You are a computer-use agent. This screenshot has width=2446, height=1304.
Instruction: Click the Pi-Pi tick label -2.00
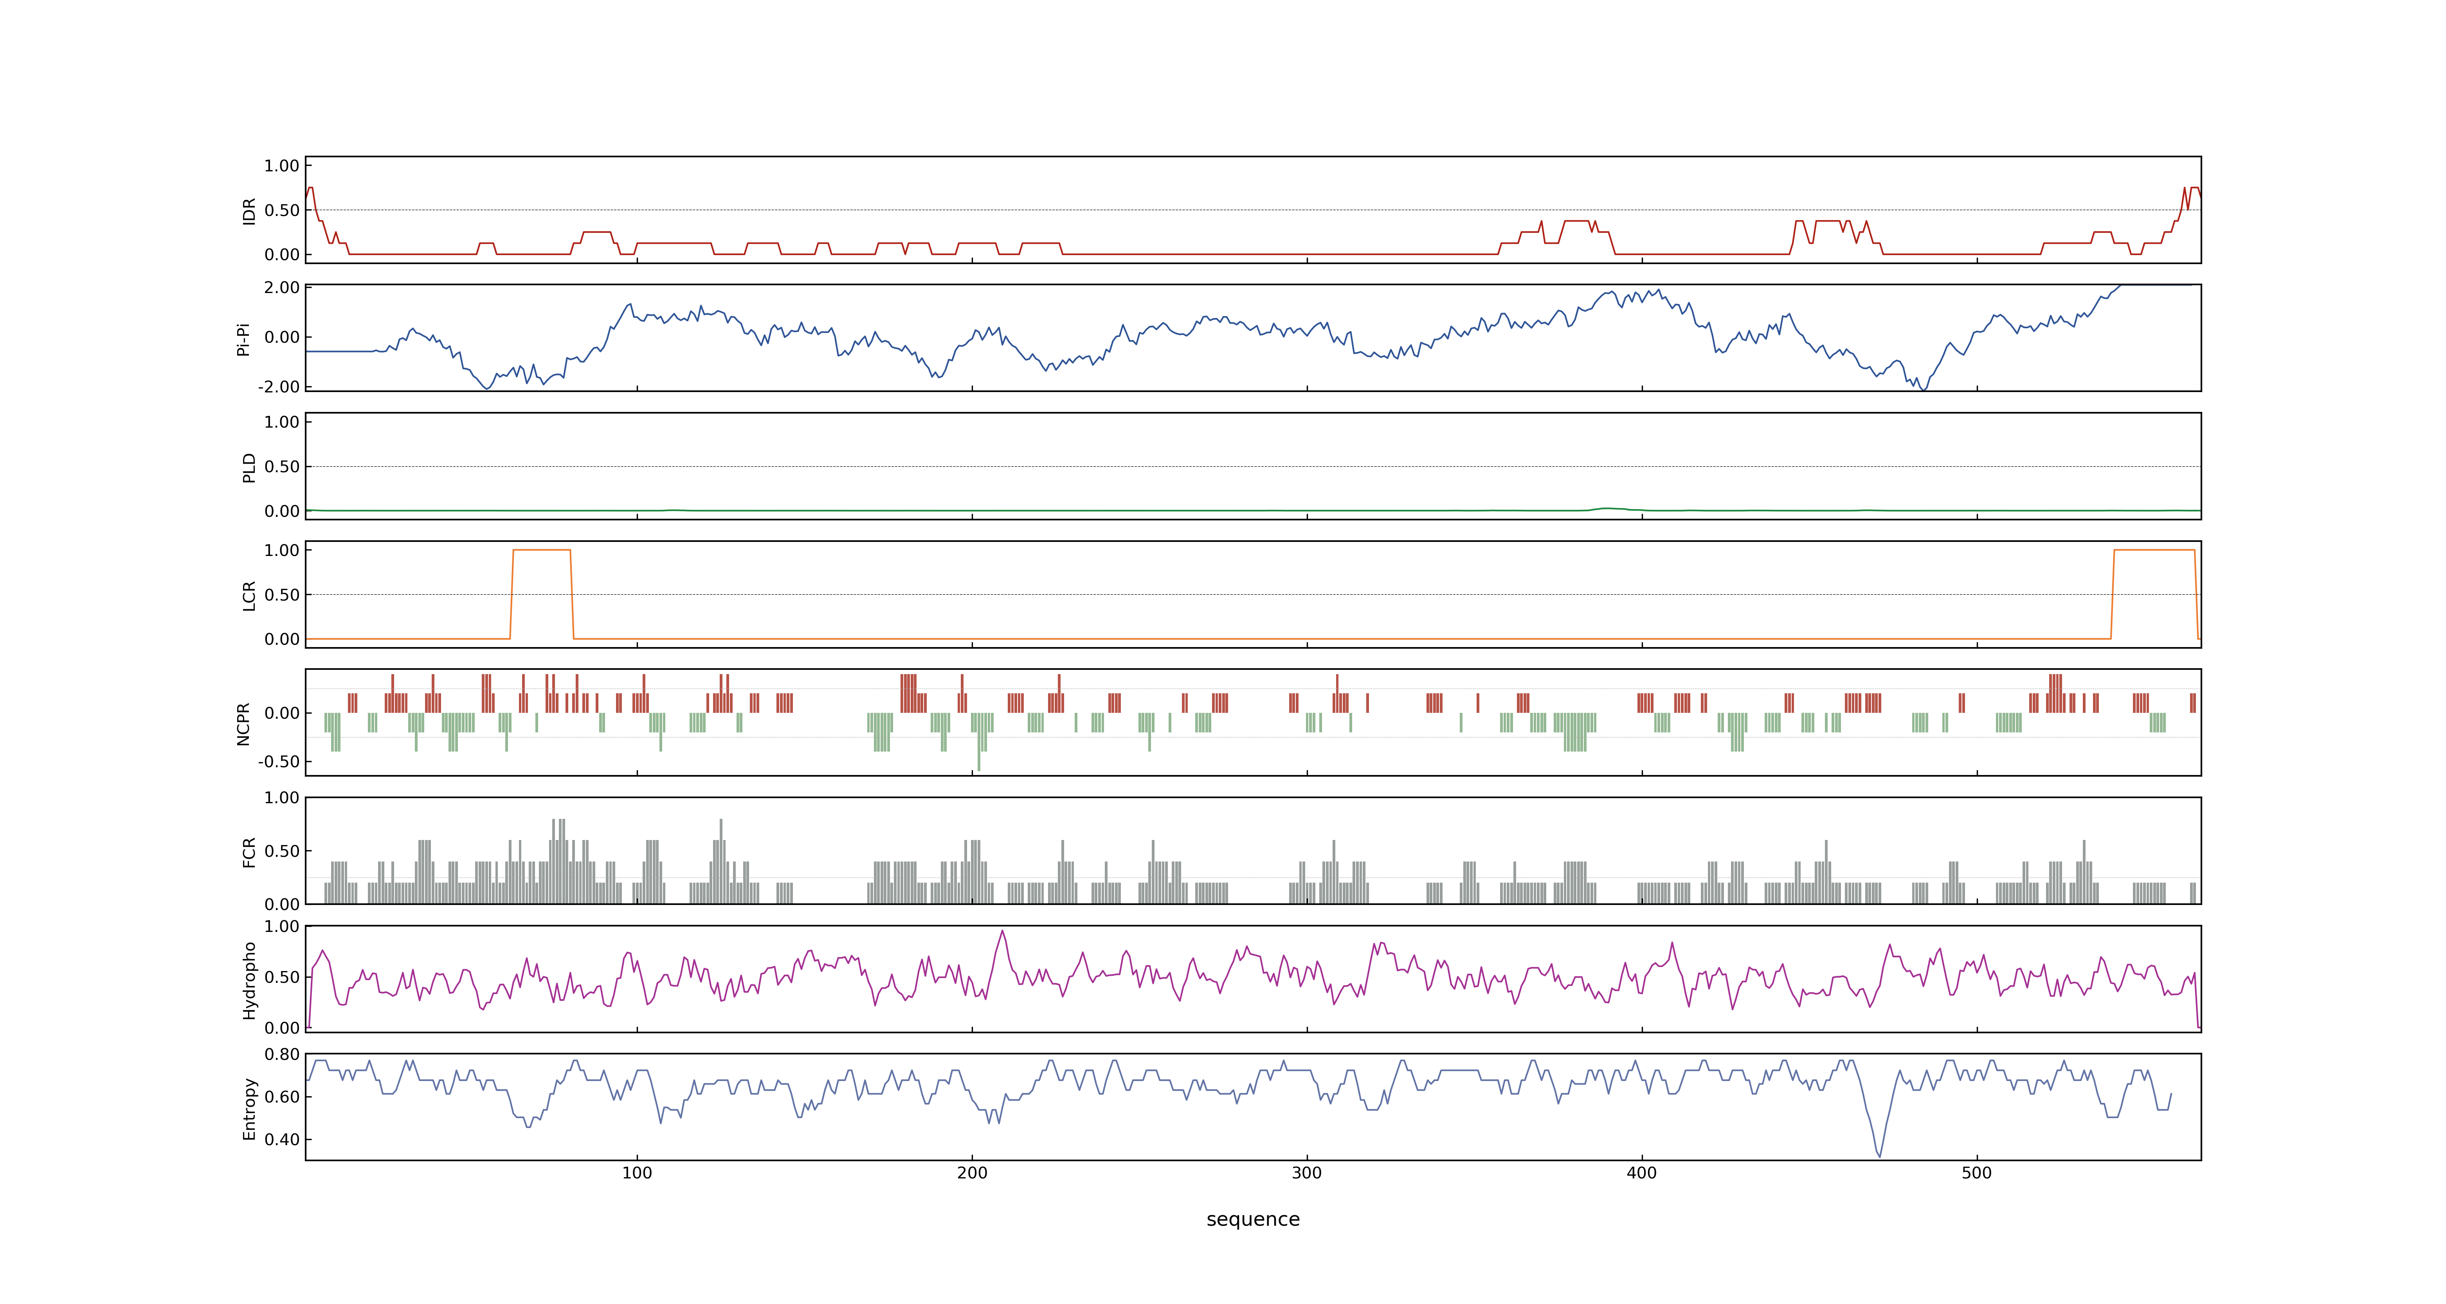coord(278,387)
